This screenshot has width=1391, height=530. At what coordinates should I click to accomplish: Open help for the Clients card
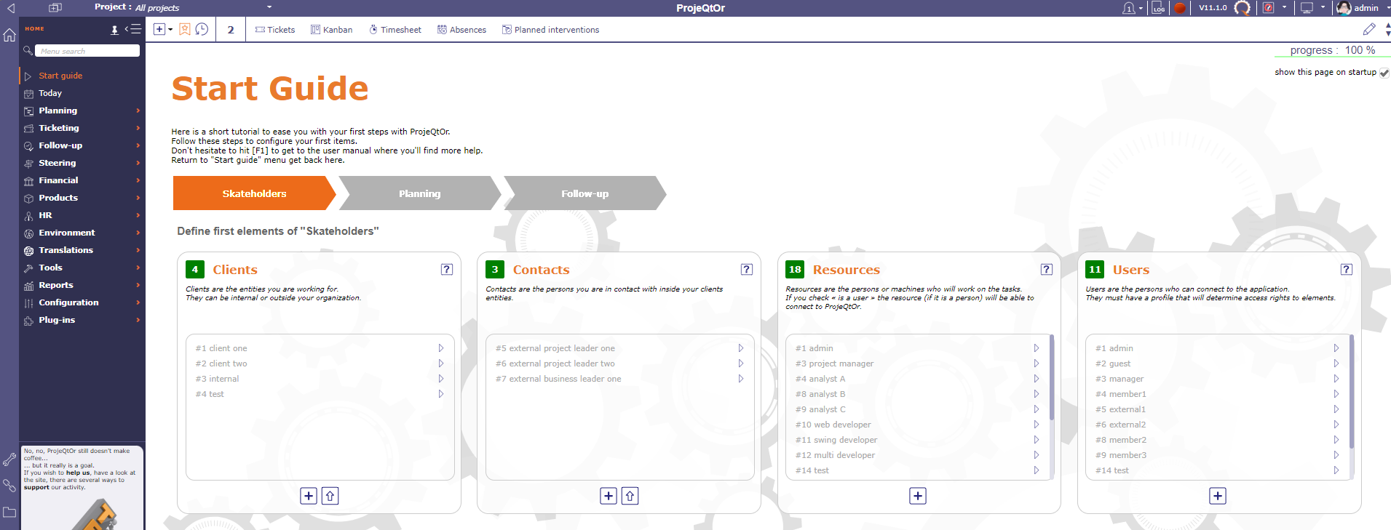coord(447,269)
